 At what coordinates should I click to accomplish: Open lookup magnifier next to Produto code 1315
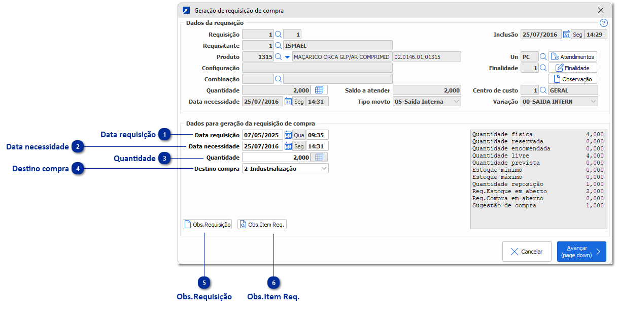278,57
